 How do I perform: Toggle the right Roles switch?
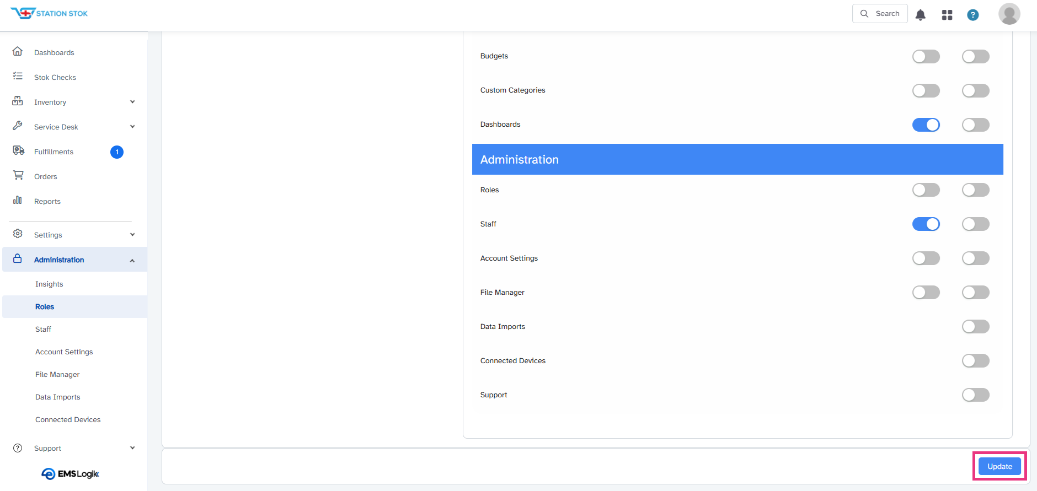[976, 190]
